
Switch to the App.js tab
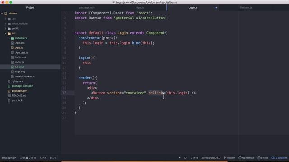tap(140, 8)
